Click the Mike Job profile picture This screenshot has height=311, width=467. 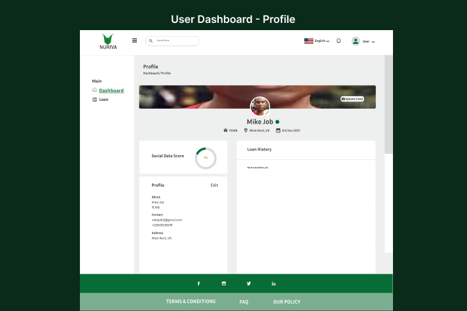[259, 105]
